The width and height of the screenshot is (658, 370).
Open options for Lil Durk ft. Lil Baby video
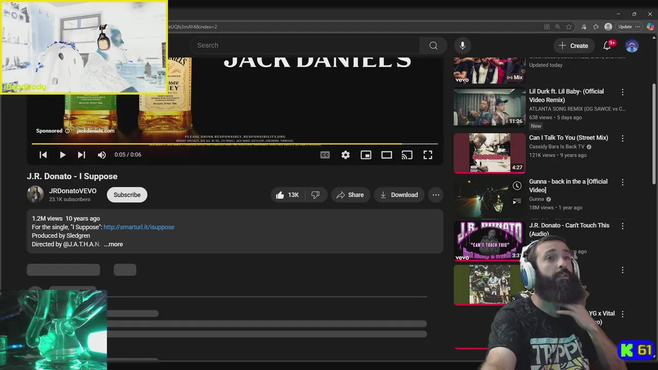623,92
